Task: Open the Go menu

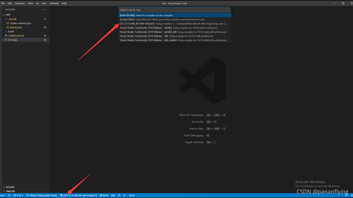Action: coord(37,3)
